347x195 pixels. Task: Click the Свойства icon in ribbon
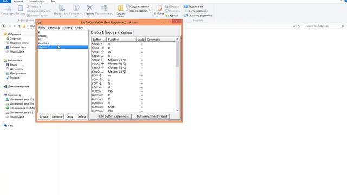(x=159, y=8)
